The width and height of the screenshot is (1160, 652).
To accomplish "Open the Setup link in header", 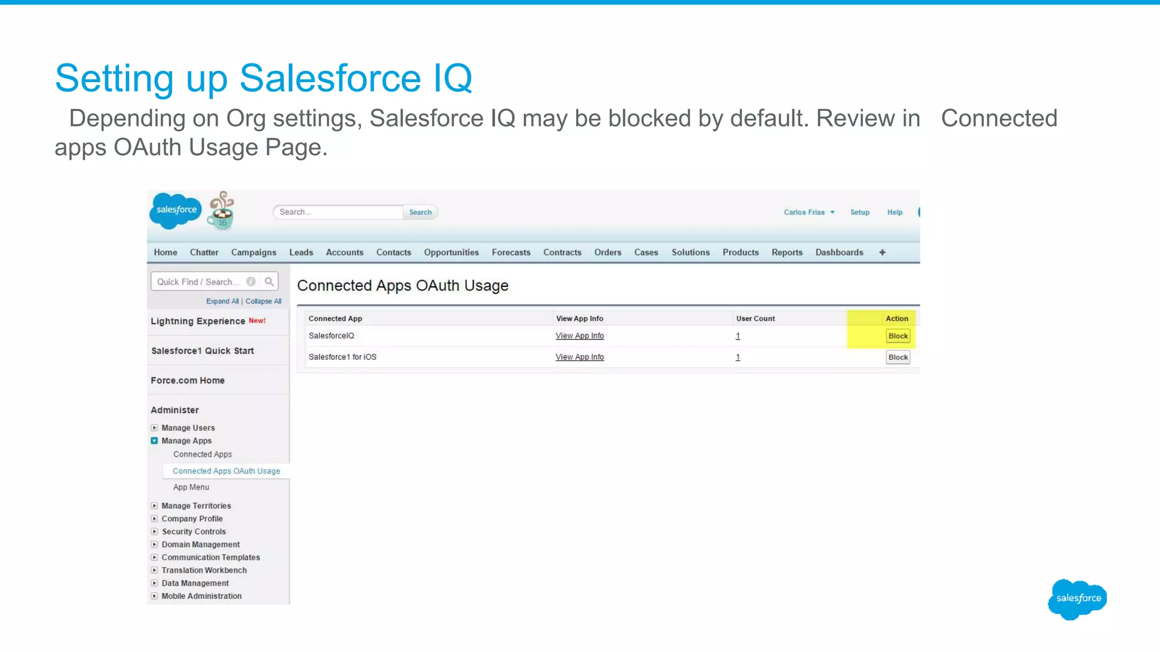I will pos(859,212).
